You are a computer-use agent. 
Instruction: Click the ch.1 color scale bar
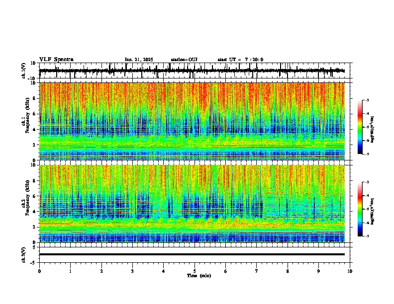coord(360,127)
